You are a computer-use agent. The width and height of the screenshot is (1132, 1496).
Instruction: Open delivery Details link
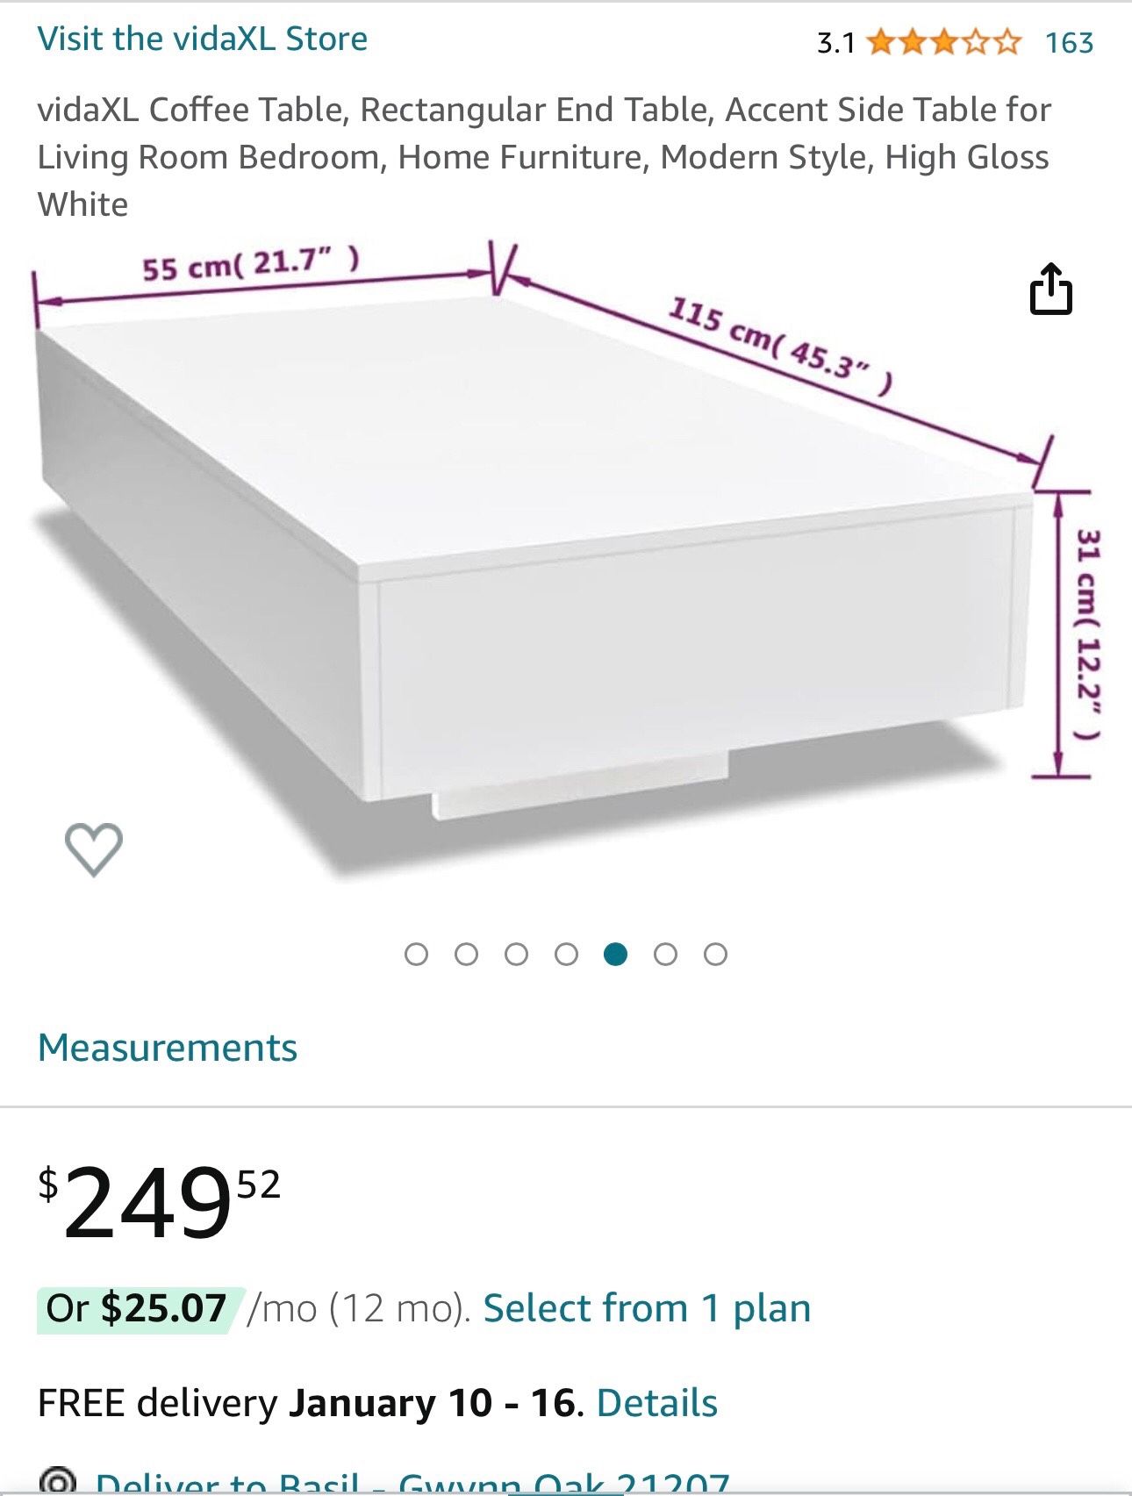(656, 1402)
